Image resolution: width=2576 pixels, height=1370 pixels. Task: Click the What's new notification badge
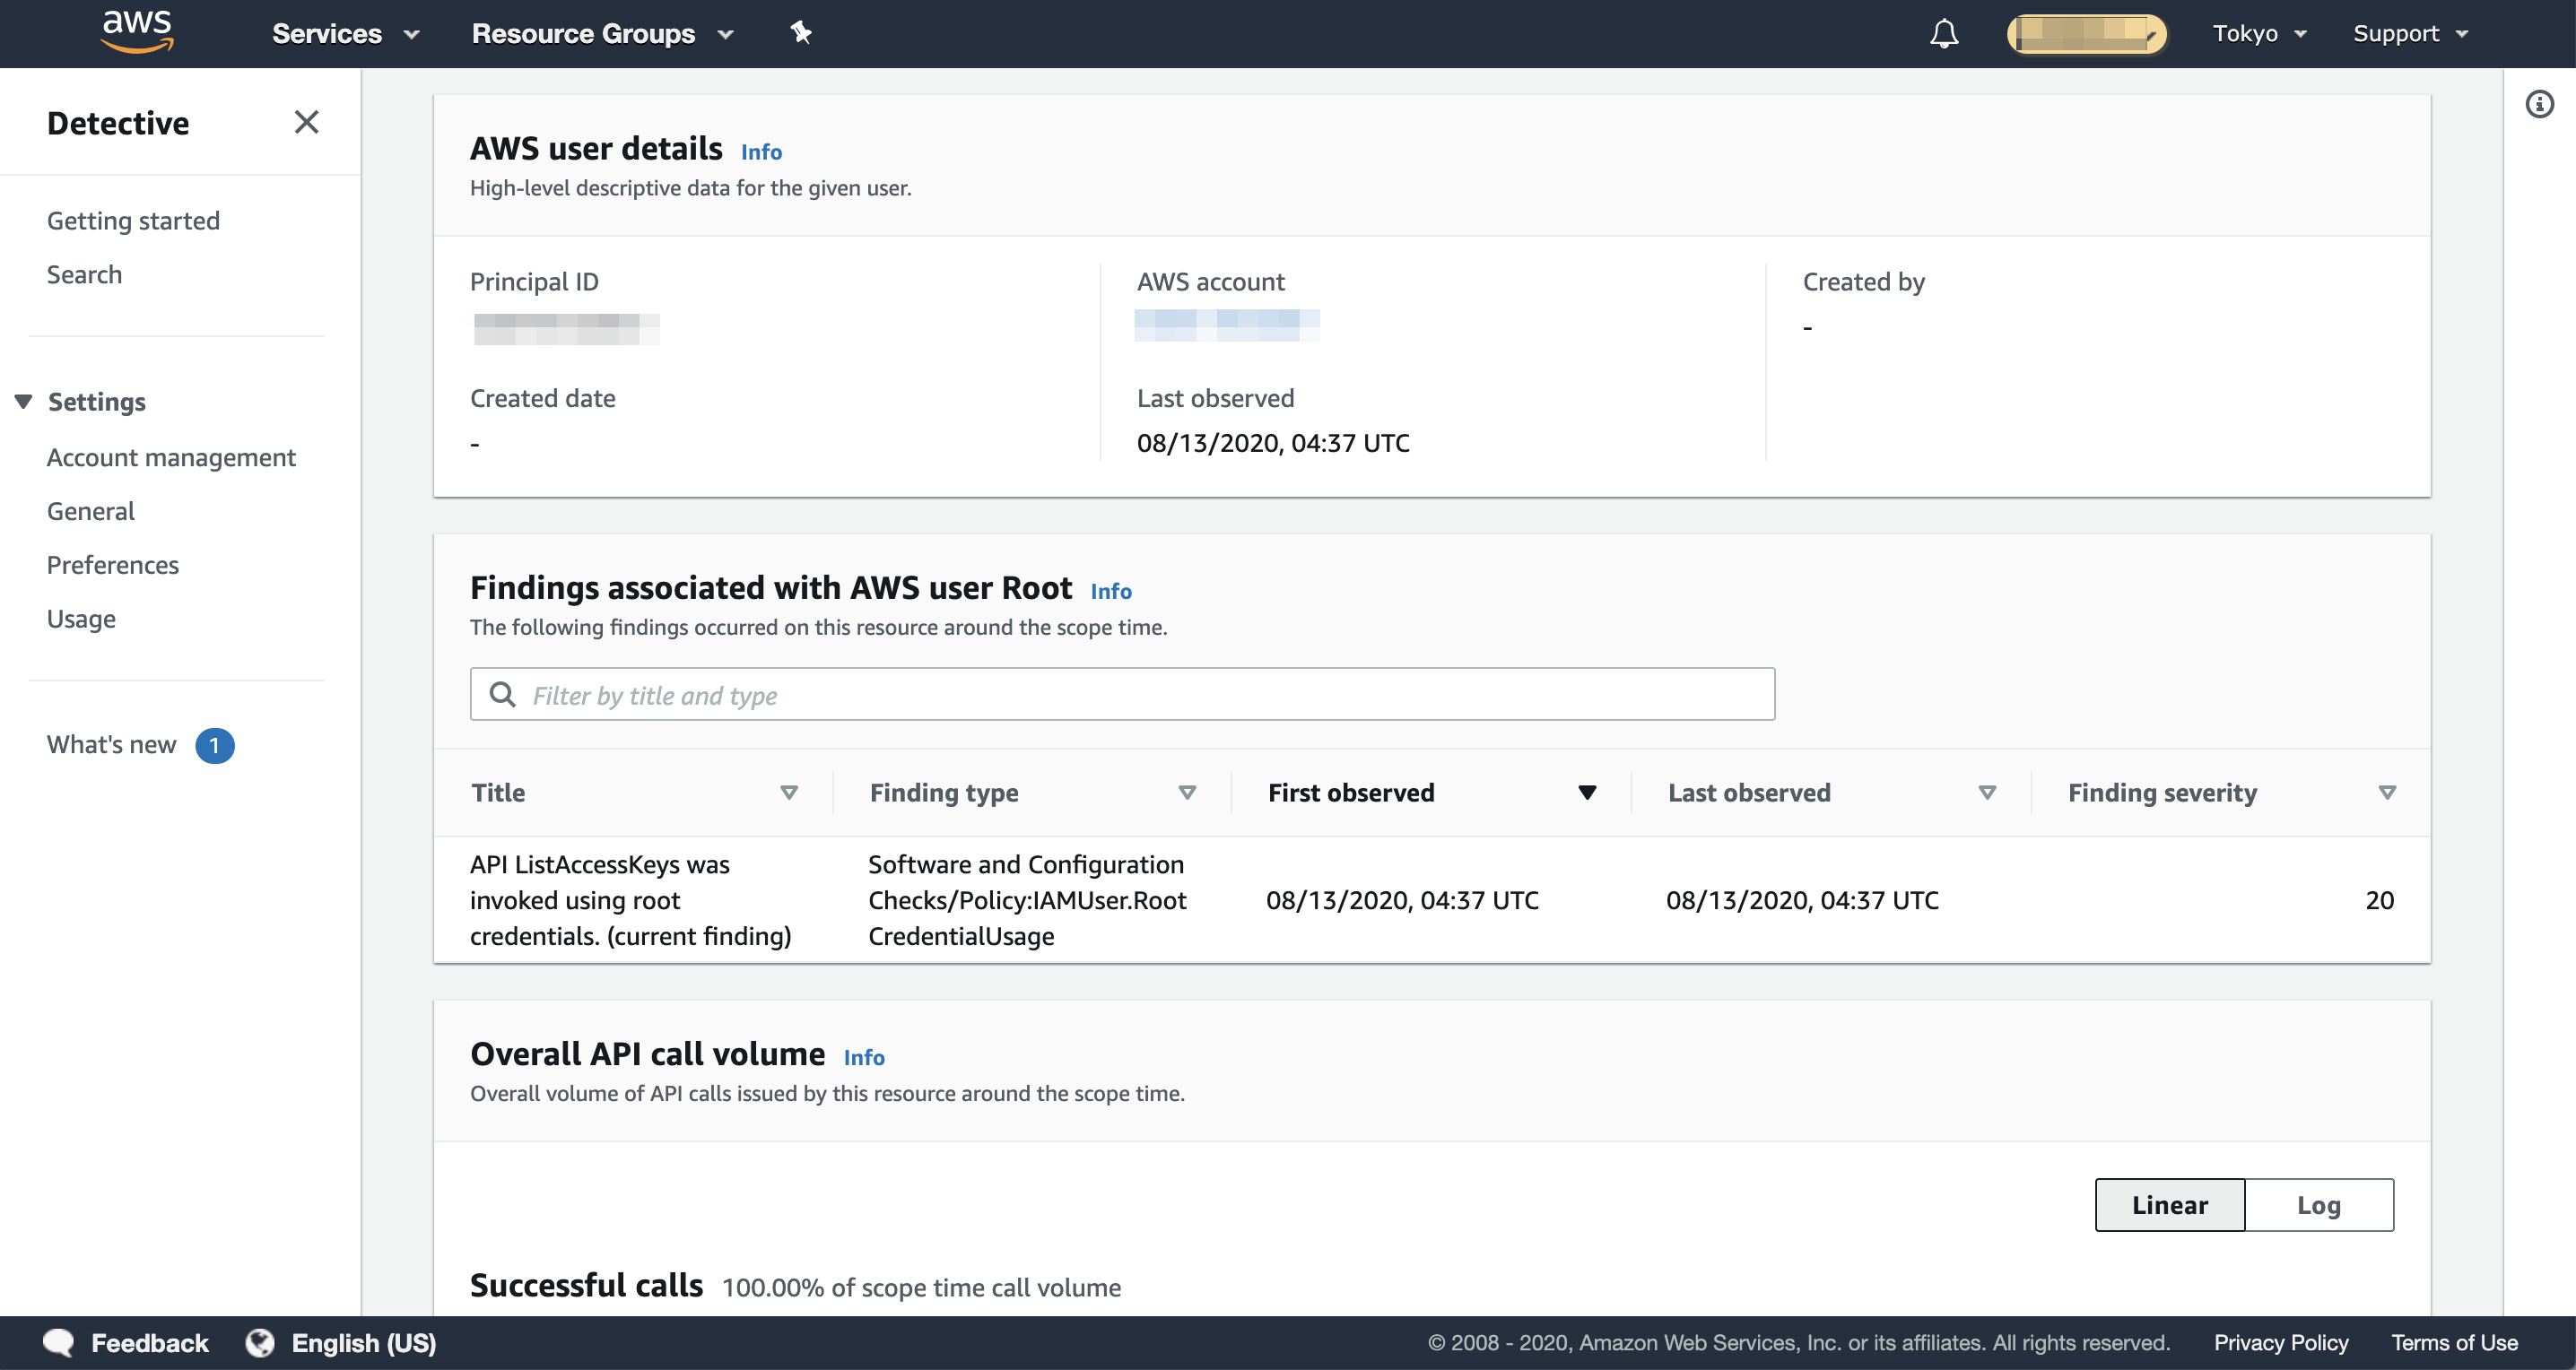(214, 745)
